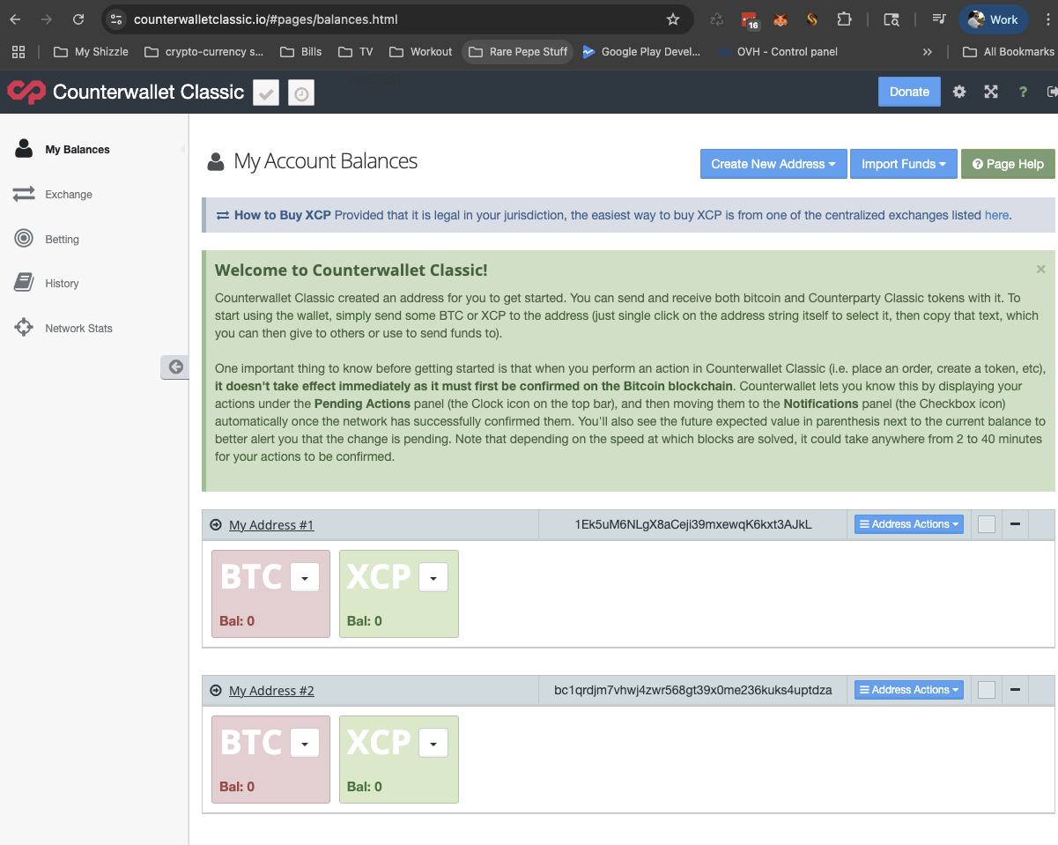The width and height of the screenshot is (1058, 845).
Task: Click the arrow icon beside My Address #1
Action: click(216, 524)
